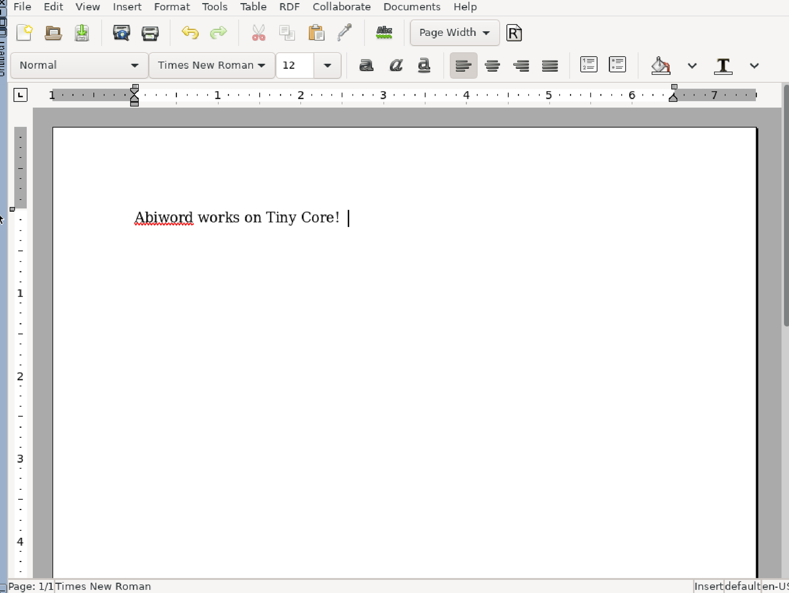Image resolution: width=789 pixels, height=593 pixels.
Task: Open print preview
Action: [121, 33]
